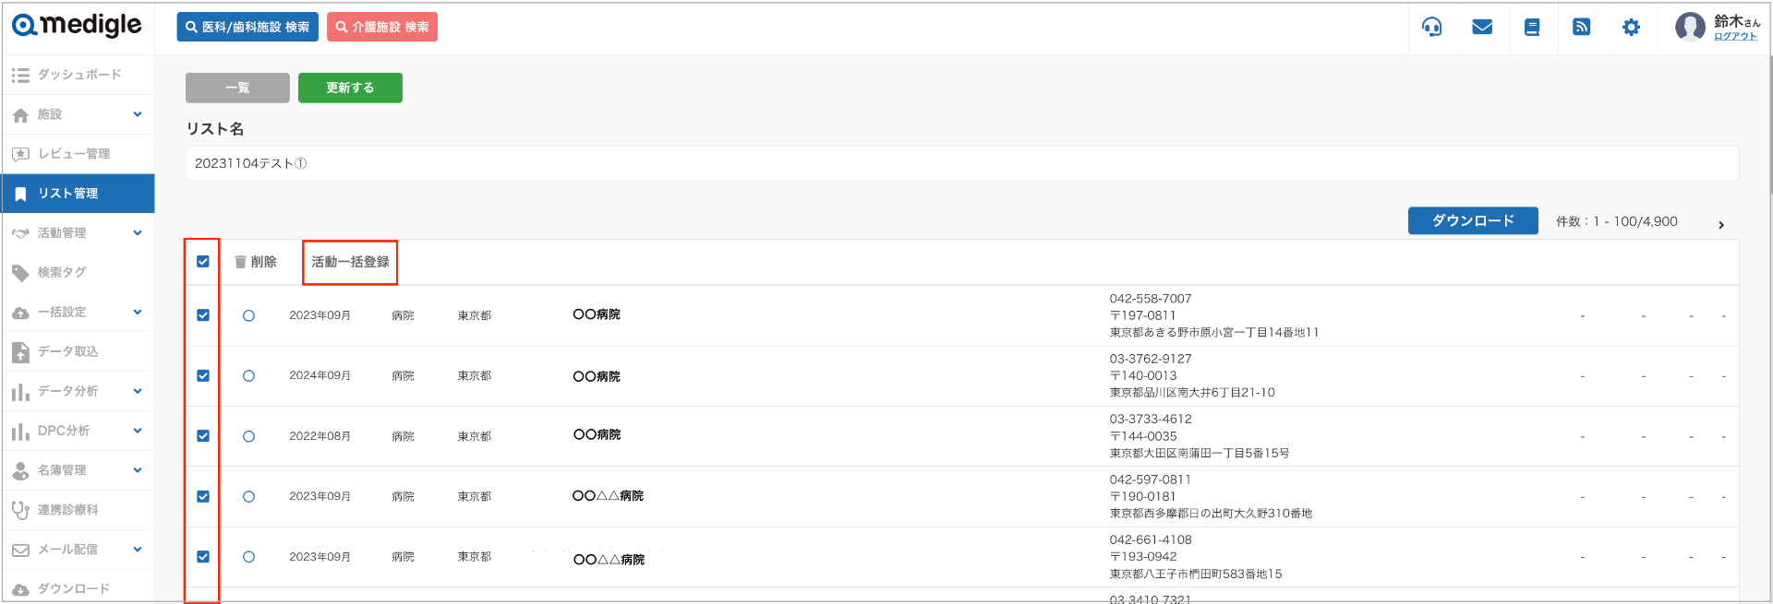Click the リスト管理 bookmark icon
Viewport: 1773px width, 604px height.
click(20, 194)
